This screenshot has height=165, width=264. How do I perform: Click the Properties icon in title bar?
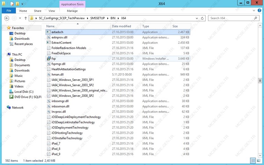[x=12, y=4]
